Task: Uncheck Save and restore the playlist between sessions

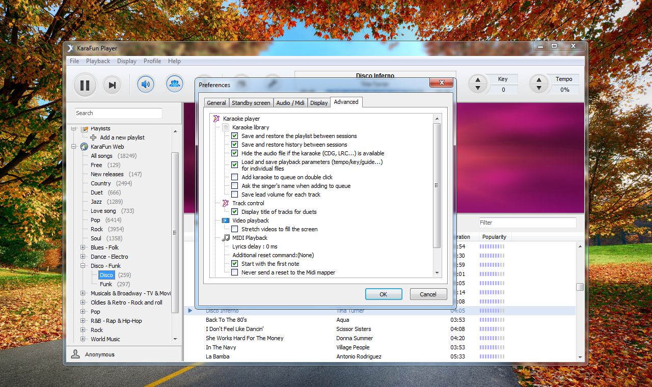Action: pos(235,136)
